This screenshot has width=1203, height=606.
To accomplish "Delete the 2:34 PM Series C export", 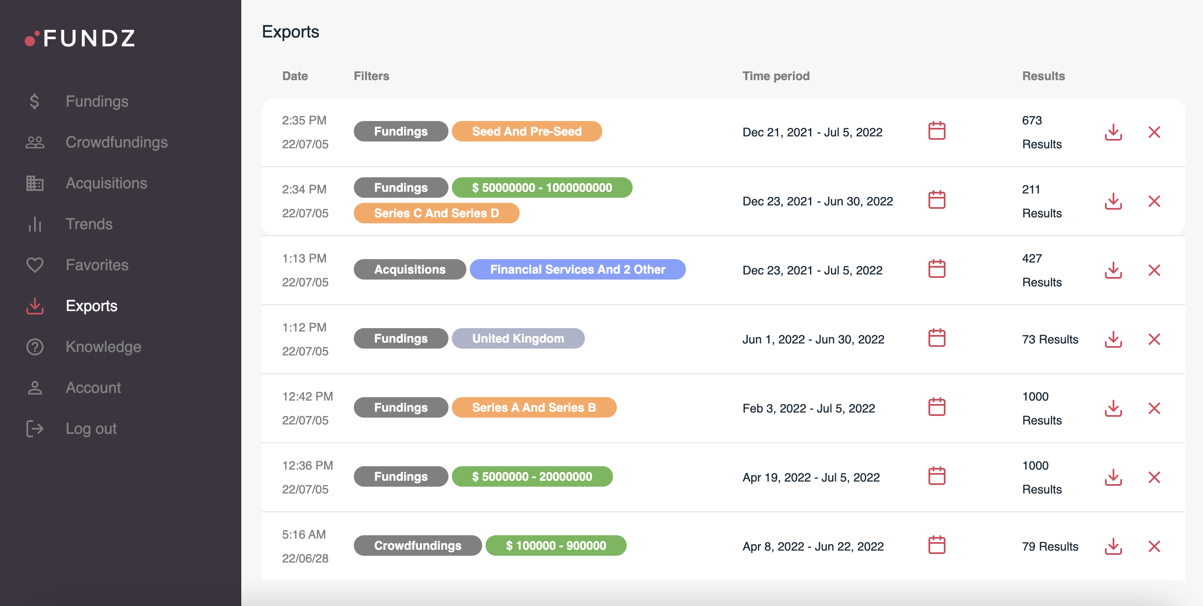I will (1154, 201).
